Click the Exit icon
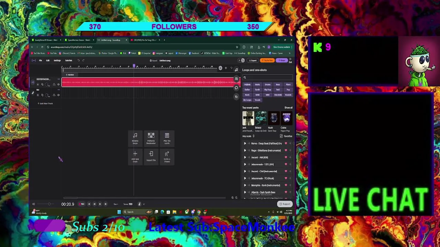 coord(290,60)
